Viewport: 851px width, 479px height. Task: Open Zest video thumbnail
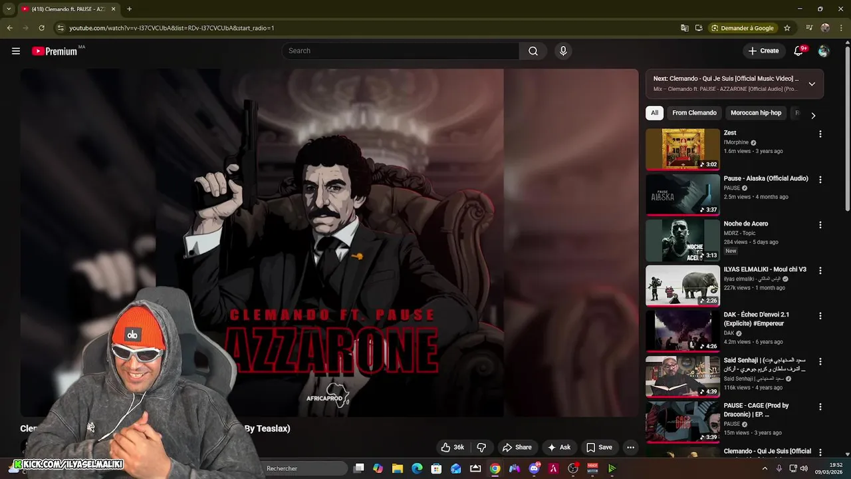coord(682,150)
